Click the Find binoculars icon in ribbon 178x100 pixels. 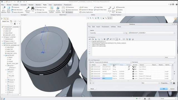(x=33, y=9)
